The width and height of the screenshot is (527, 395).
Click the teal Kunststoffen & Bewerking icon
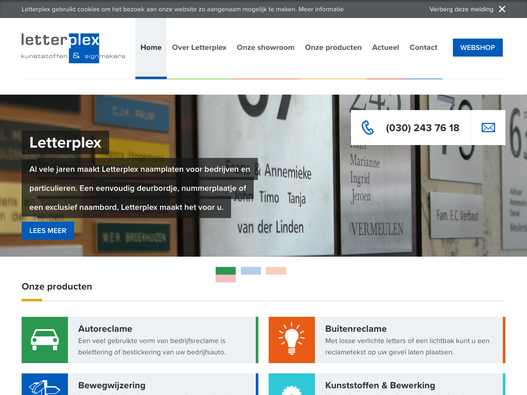(292, 384)
